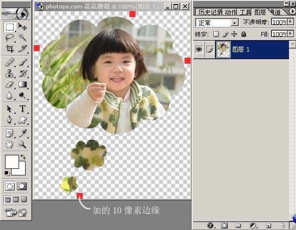Switch to the 工具 tab
296x230 pixels.
[245, 12]
